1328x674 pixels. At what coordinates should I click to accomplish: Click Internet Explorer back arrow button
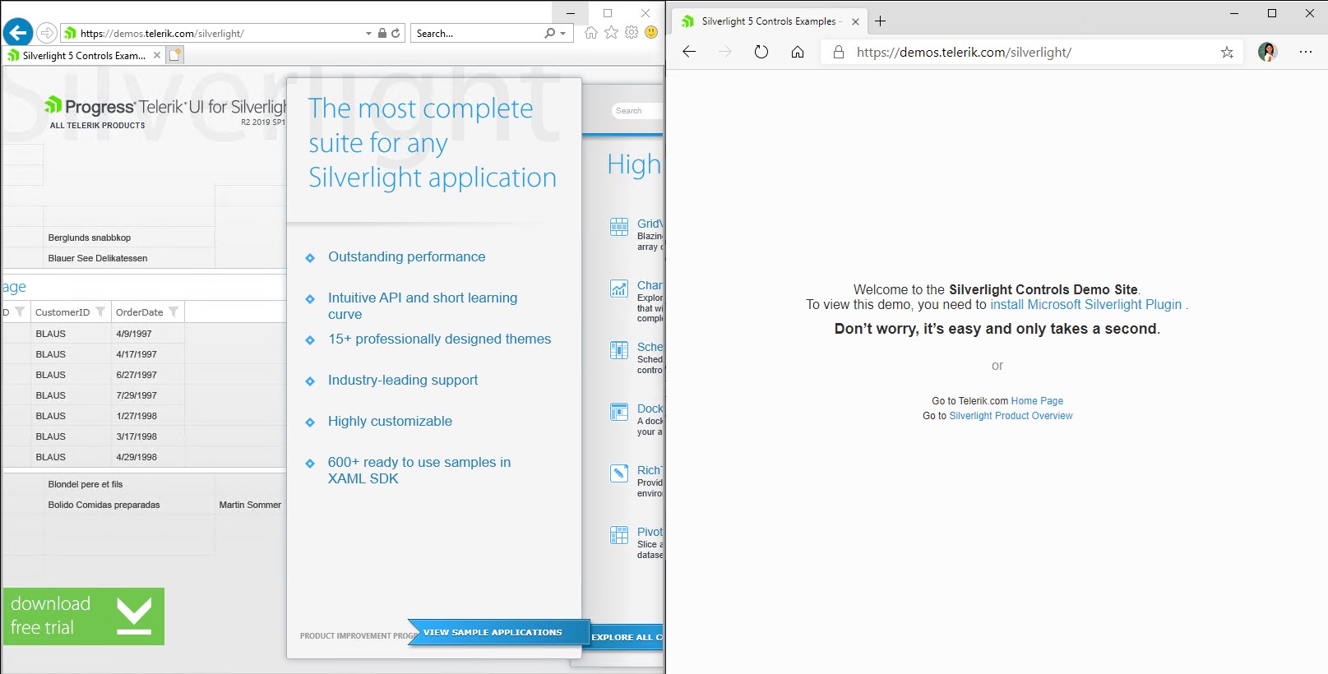(18, 33)
